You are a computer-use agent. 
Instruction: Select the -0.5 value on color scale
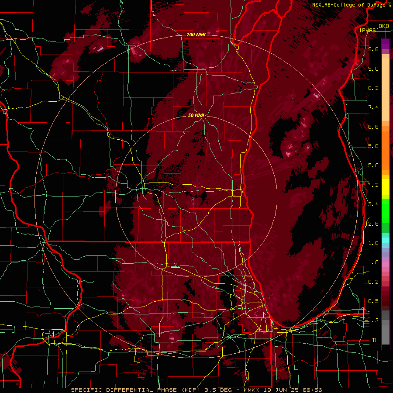click(x=372, y=301)
